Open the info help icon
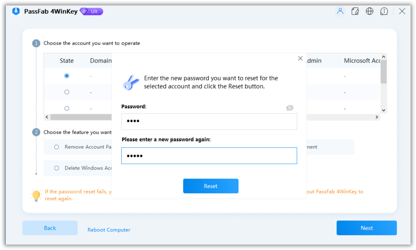416x250 pixels. 384,11
